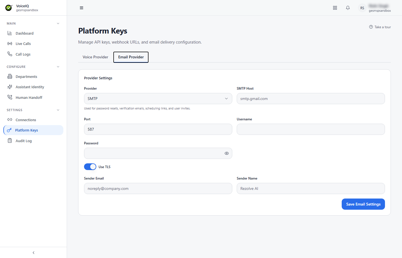Show password with the eye icon
402x258 pixels.
pos(227,153)
